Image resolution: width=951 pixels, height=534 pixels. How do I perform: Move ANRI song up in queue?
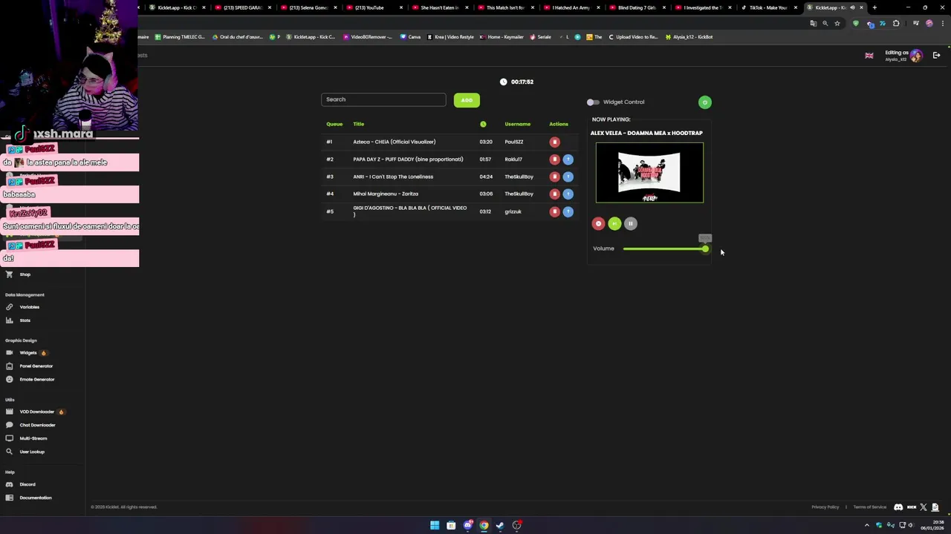568,177
